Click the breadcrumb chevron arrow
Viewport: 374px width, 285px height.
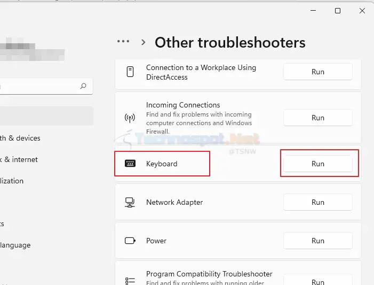pyautogui.click(x=143, y=42)
